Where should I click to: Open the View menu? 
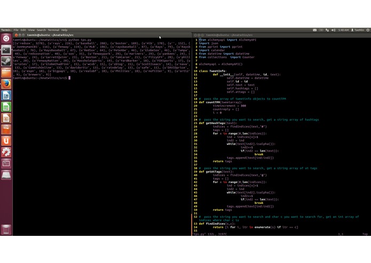31,30
